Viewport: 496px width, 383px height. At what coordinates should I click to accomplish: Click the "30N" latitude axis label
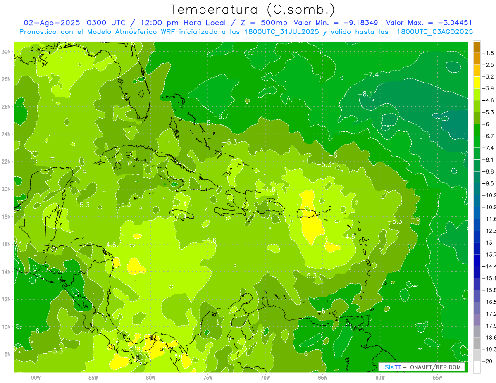tap(7, 52)
